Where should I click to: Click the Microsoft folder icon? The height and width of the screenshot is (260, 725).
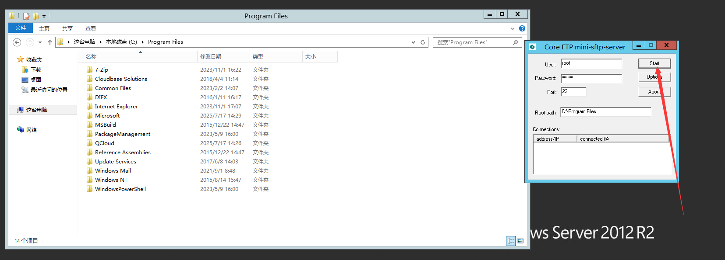pyautogui.click(x=90, y=115)
